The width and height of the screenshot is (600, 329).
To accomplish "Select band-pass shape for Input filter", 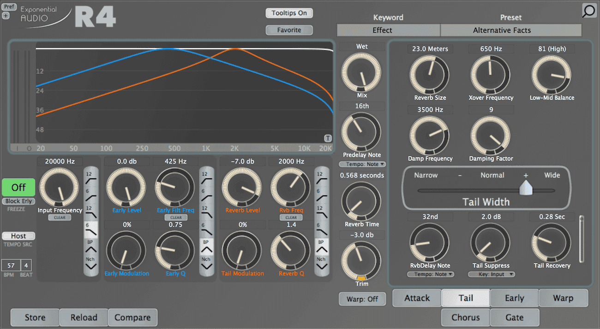I will 91,246.
